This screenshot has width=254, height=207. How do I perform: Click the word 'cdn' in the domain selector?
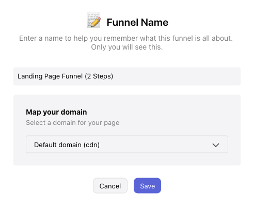(x=91, y=145)
